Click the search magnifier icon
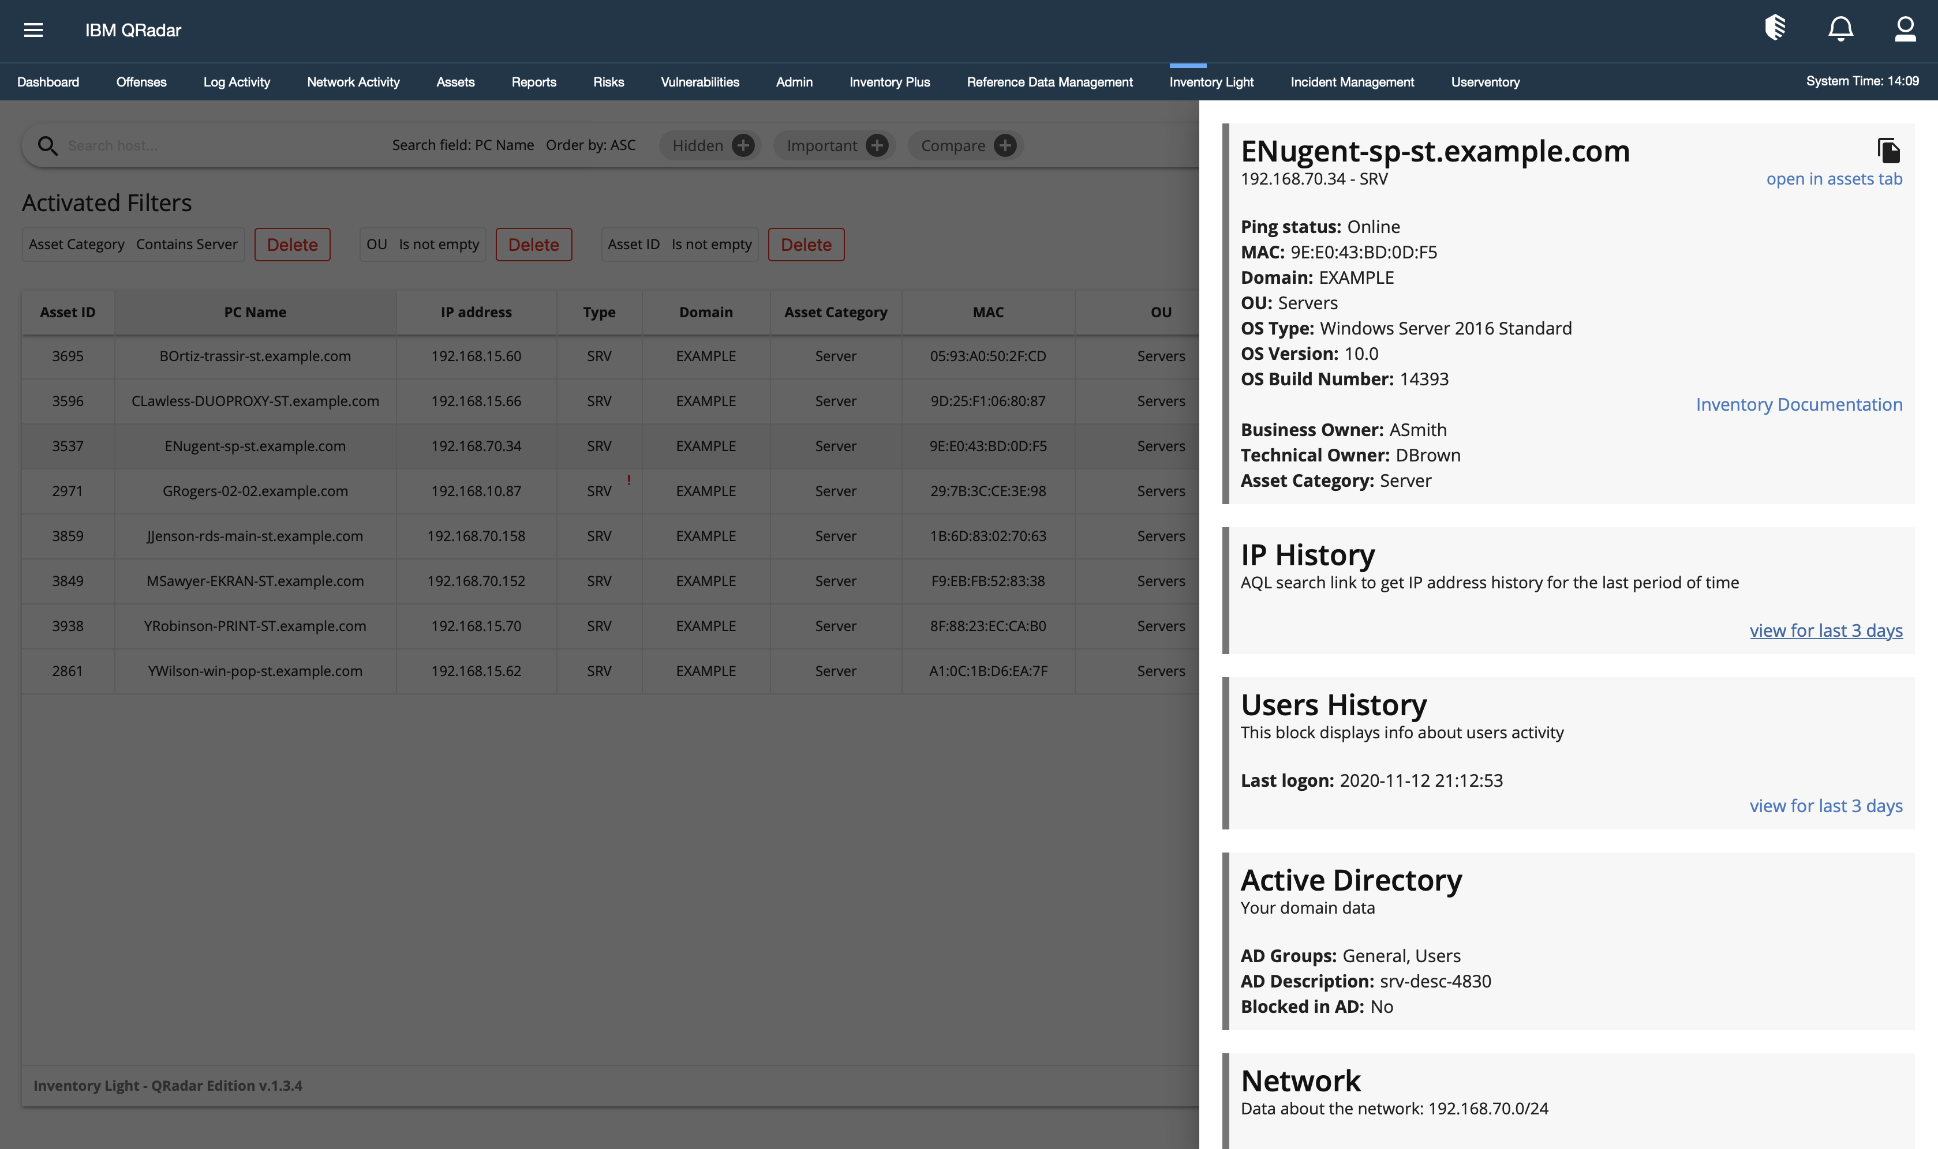 [x=48, y=145]
